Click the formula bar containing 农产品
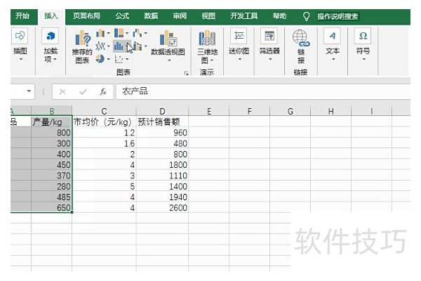The image size is (421, 281). (263, 92)
